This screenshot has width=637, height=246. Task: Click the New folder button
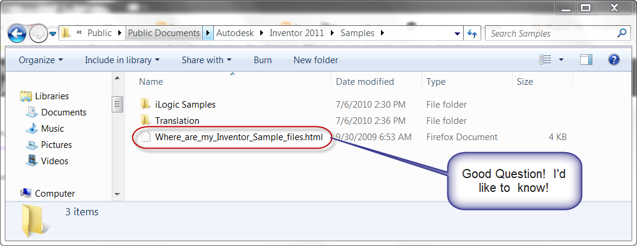316,60
